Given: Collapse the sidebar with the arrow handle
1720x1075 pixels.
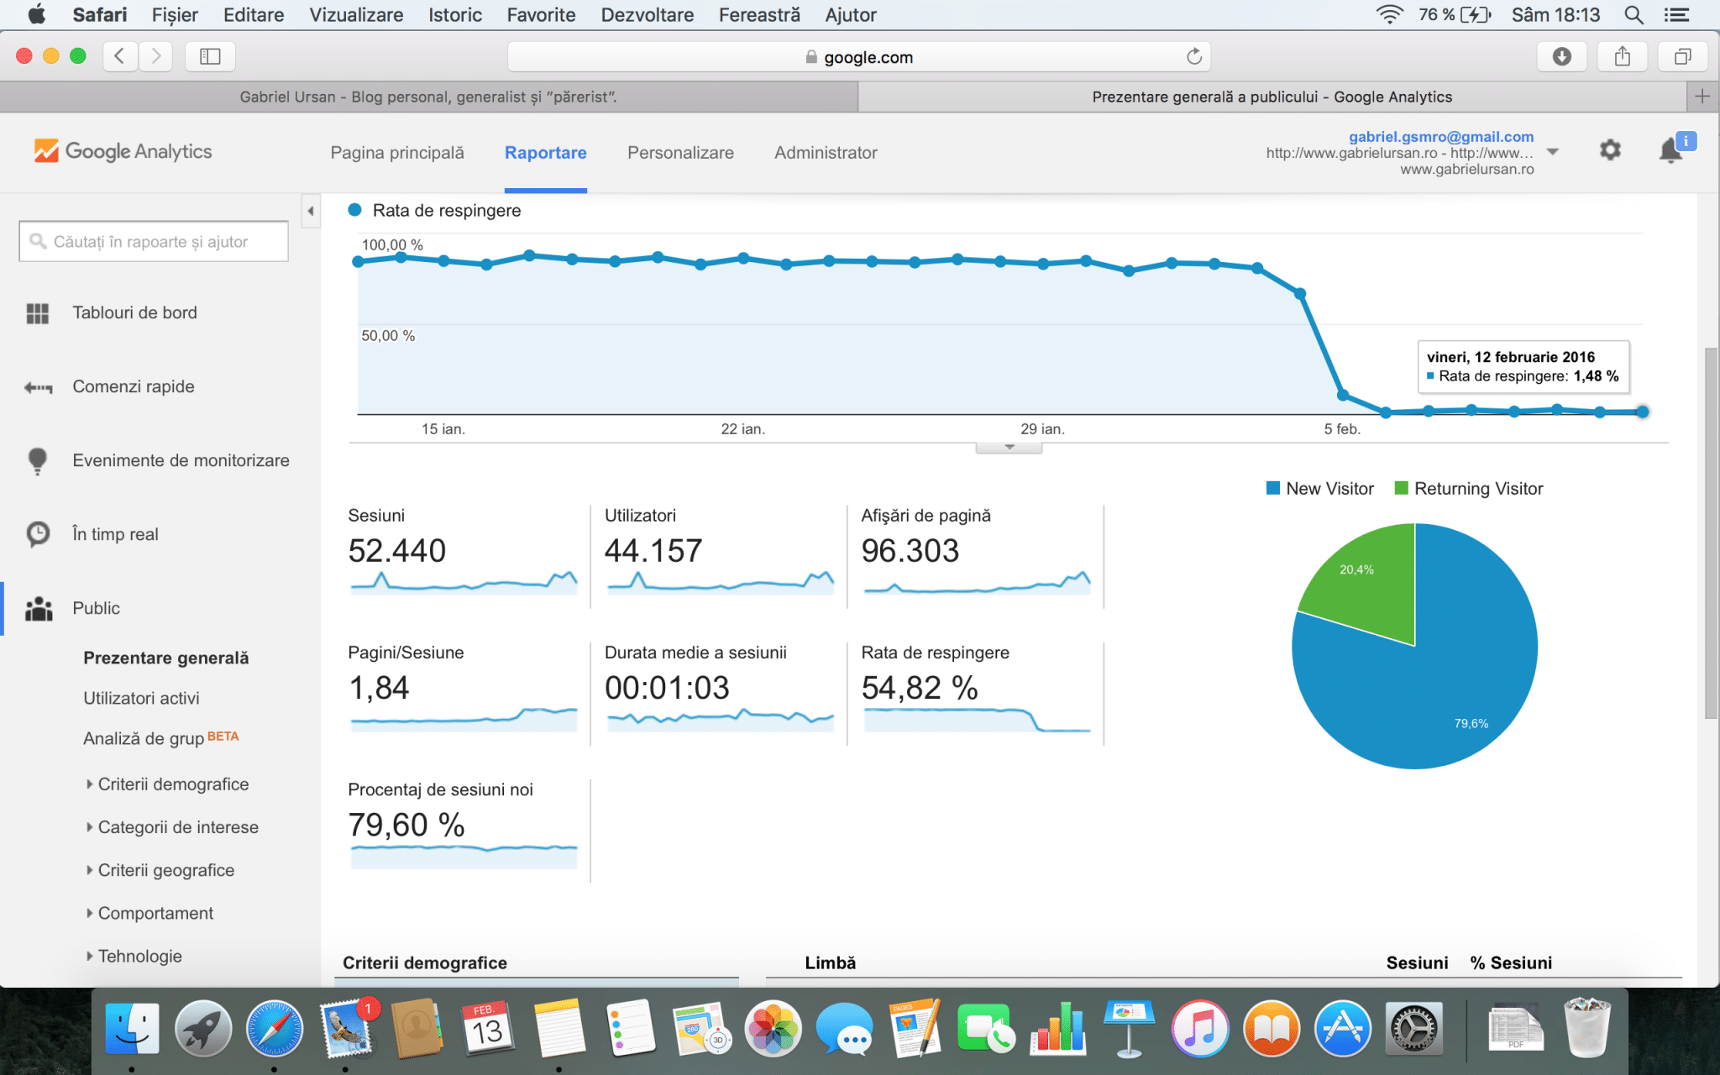Looking at the screenshot, I should 311,211.
